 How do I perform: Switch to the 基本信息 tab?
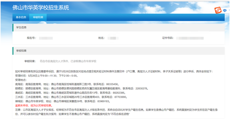click(x=21, y=17)
